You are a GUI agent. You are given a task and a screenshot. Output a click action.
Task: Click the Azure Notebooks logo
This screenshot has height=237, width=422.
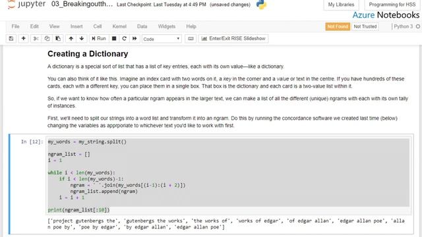[386, 15]
